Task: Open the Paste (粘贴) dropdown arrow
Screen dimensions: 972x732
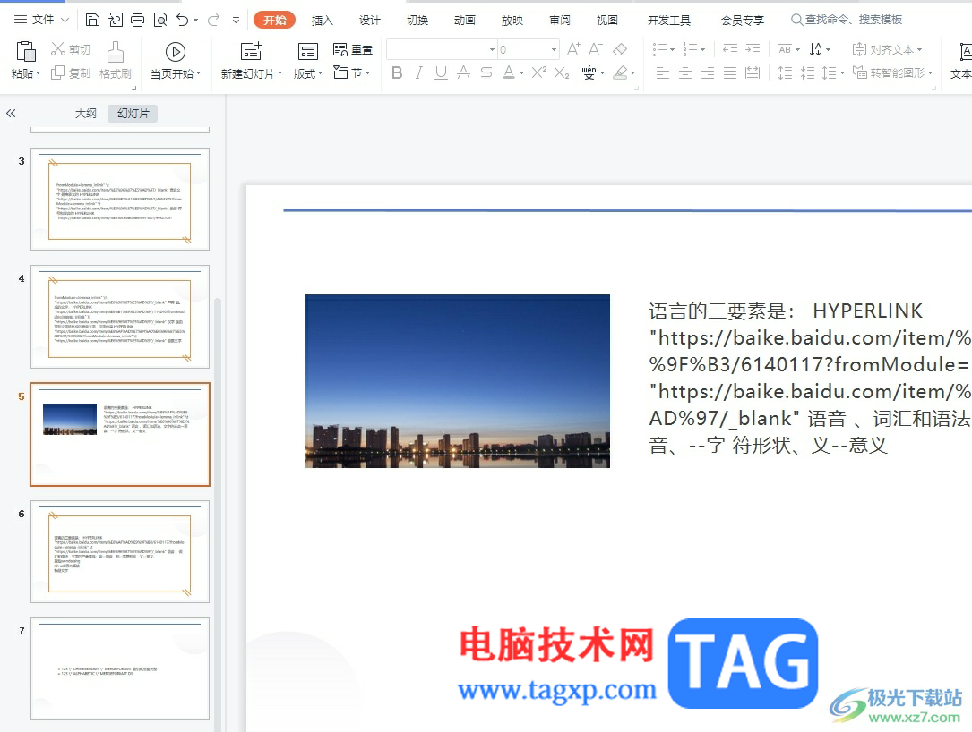Action: click(38, 73)
